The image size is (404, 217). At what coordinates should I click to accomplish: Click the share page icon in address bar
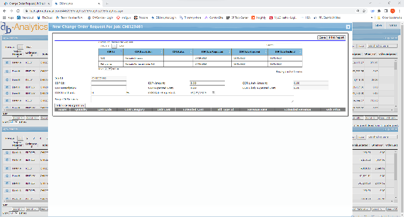tap(358, 11)
